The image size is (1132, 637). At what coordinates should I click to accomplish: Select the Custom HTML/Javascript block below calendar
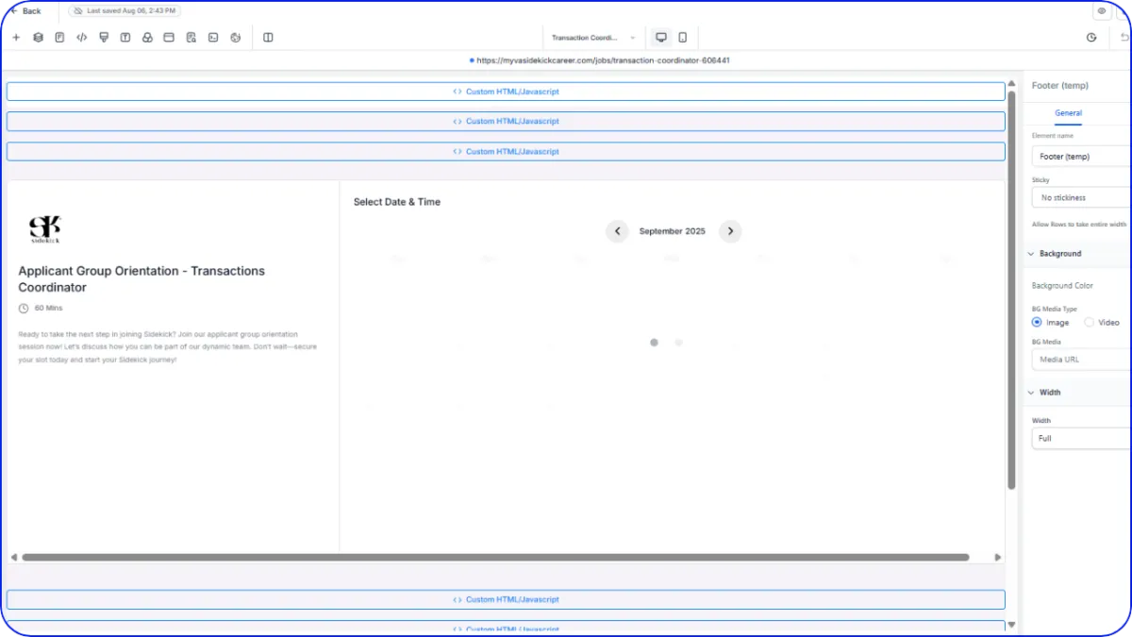click(506, 600)
